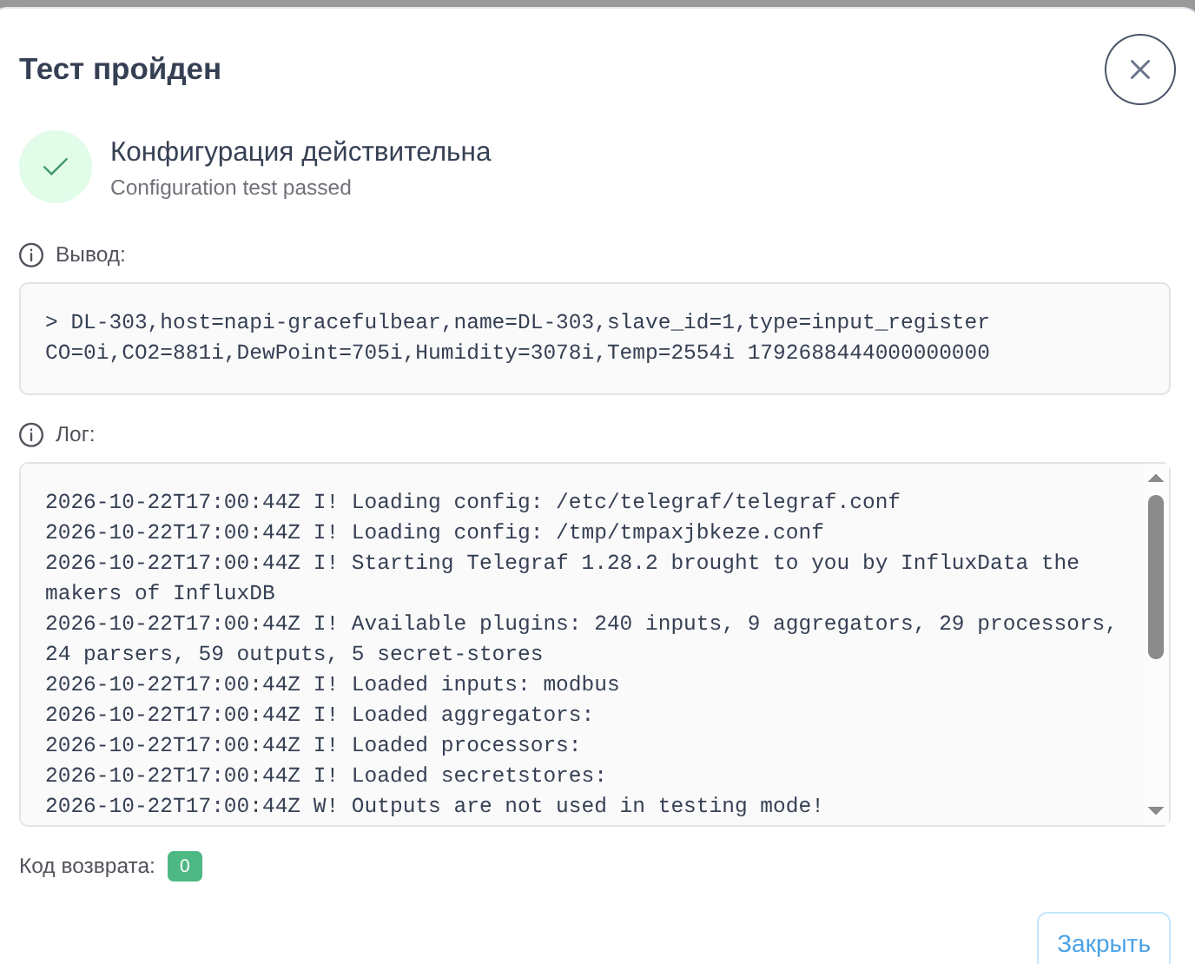Select the Outputs are not used warning line

tap(434, 806)
